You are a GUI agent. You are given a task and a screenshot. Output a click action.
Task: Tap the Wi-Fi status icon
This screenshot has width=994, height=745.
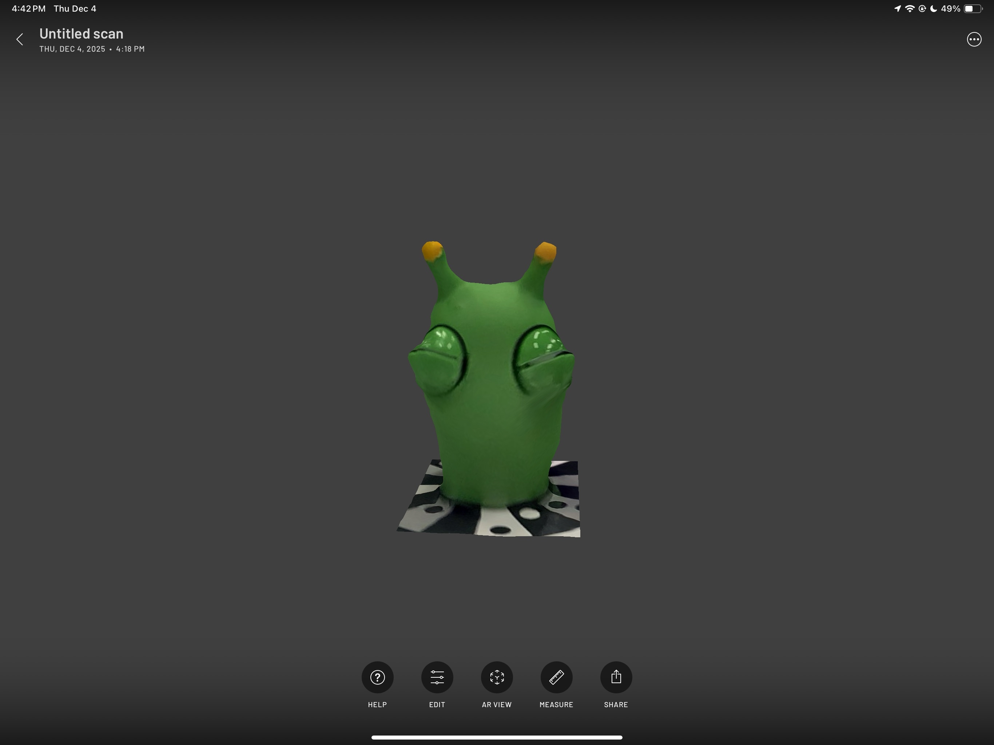910,8
